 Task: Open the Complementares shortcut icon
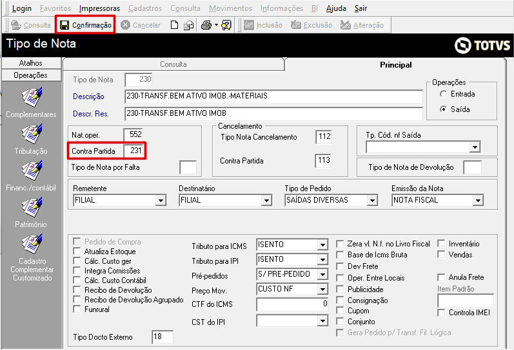[32, 97]
